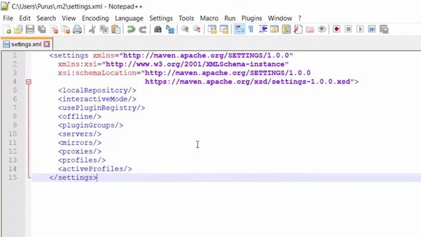Click the settings-1.0.0.xsd URL text
Image resolution: width=421 pixels, height=237 pixels.
(x=247, y=82)
